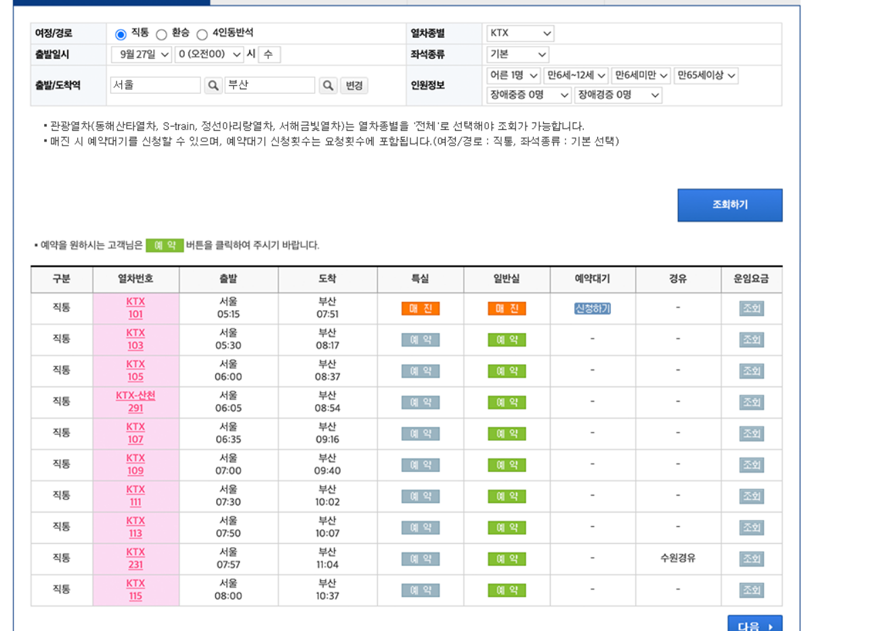The width and height of the screenshot is (896, 631).
Task: Open the KTX 103 train link
Action: point(135,339)
